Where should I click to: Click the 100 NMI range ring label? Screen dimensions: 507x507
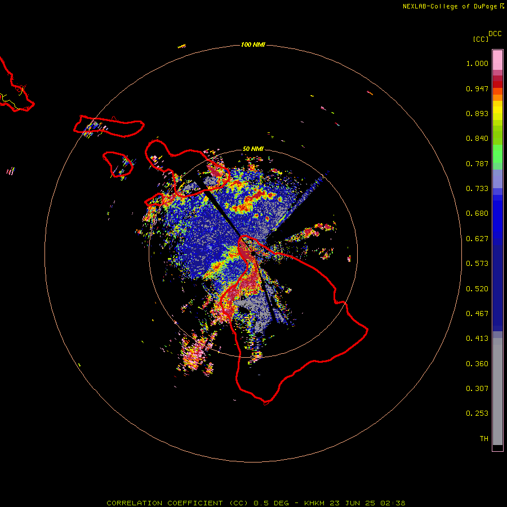pyautogui.click(x=253, y=45)
